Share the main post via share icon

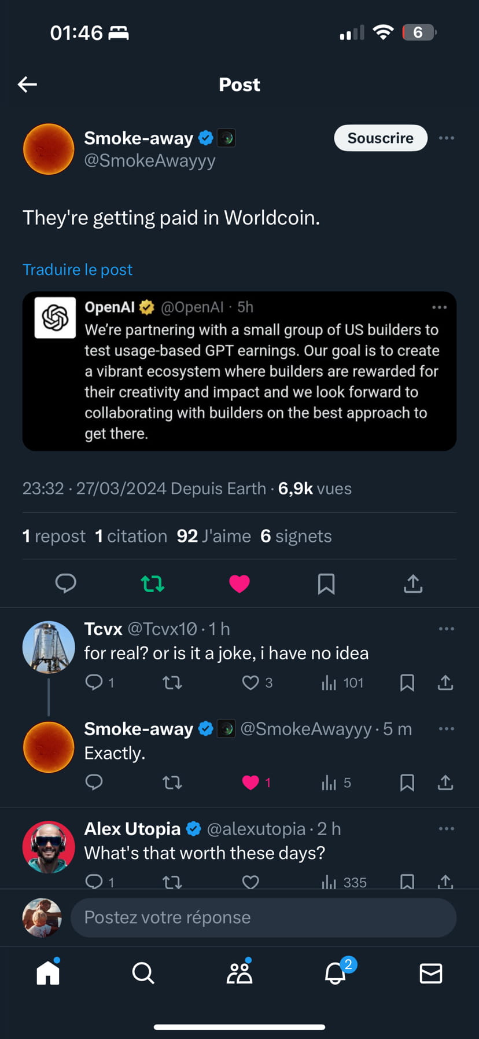(x=412, y=583)
